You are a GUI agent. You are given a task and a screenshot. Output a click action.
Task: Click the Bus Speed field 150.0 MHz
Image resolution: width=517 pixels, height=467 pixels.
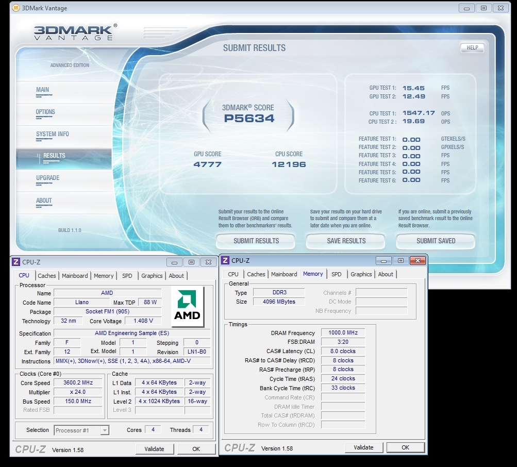coord(78,401)
